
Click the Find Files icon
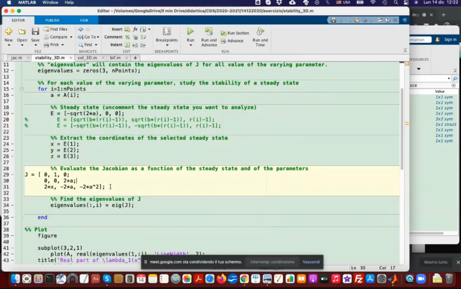(46, 29)
